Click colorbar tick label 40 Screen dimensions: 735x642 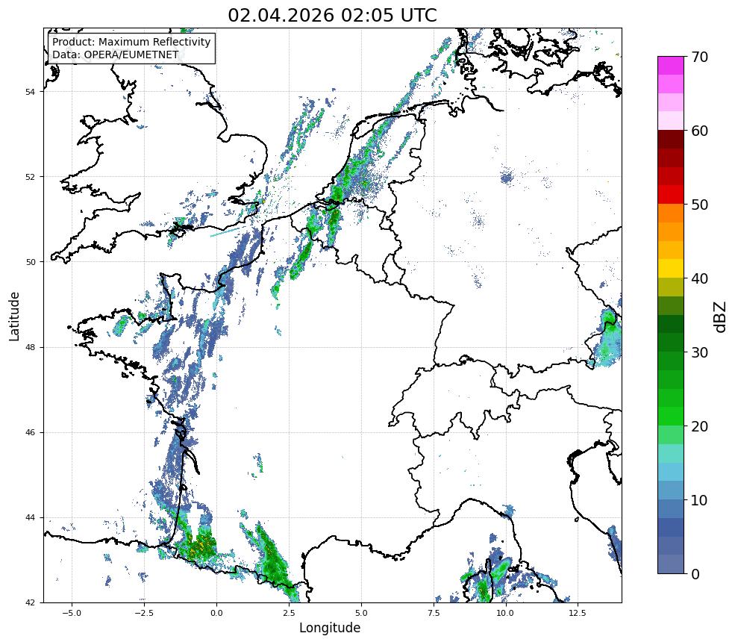pyautogui.click(x=699, y=278)
